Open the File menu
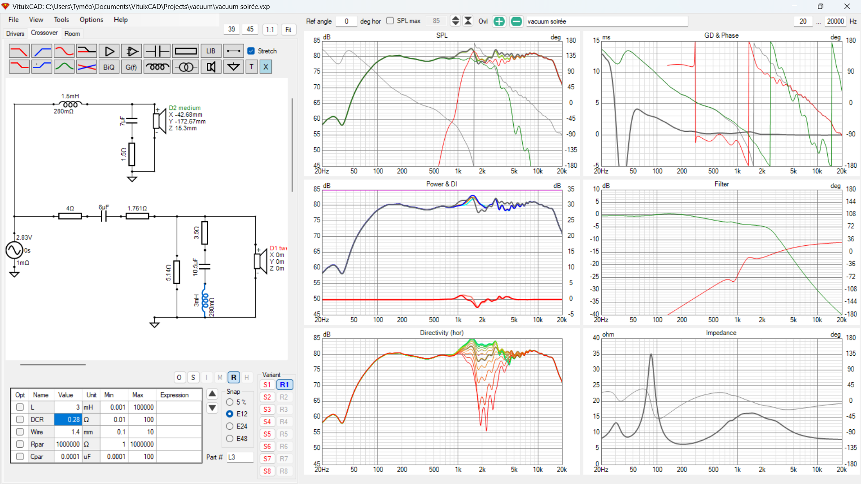861x484 pixels. (13, 20)
